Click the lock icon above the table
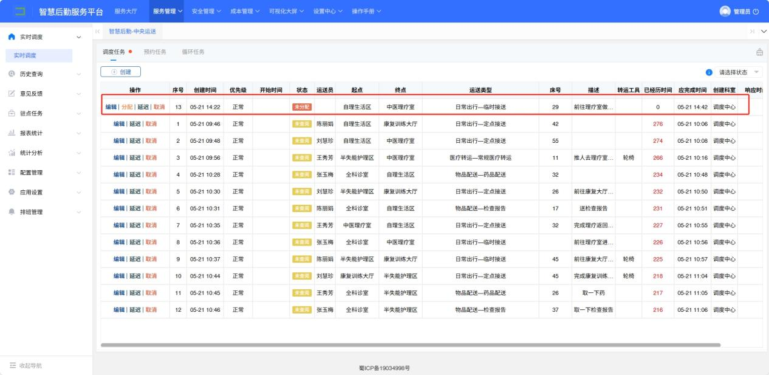The height and width of the screenshot is (375, 769). coord(759,52)
